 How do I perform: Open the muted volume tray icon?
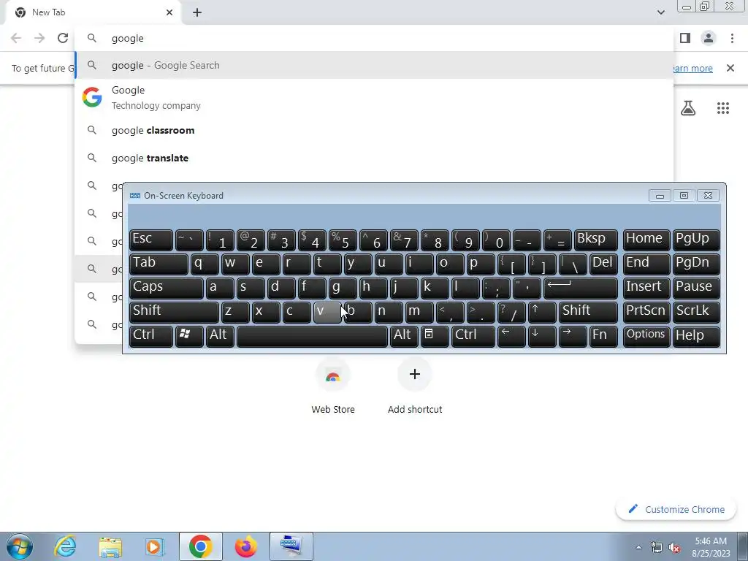pyautogui.click(x=674, y=547)
